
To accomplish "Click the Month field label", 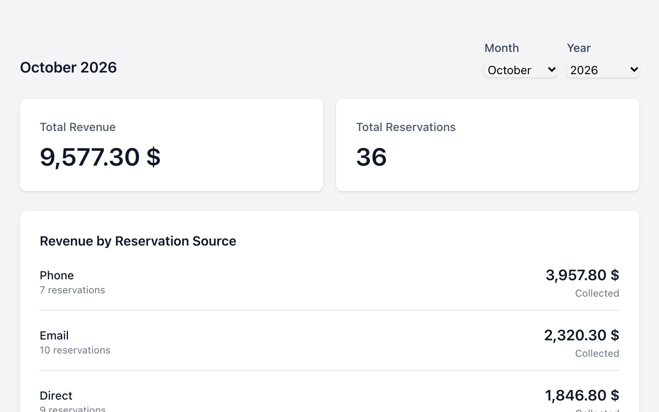I will click(502, 48).
